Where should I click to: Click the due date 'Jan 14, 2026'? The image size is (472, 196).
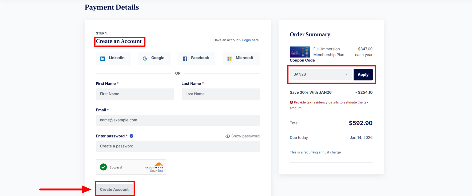[x=361, y=138]
